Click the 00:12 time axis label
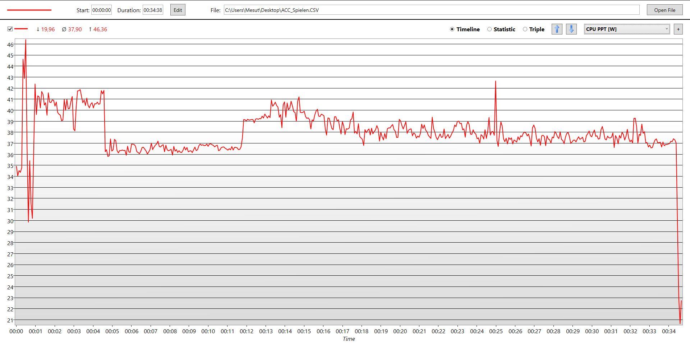690x344 pixels. point(247,331)
